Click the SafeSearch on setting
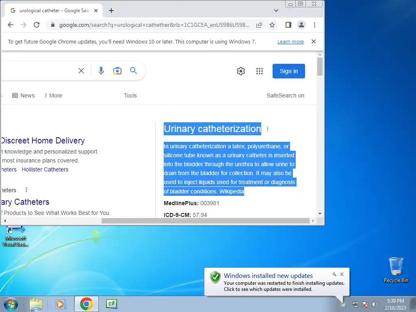Image resolution: width=416 pixels, height=312 pixels. [286, 95]
